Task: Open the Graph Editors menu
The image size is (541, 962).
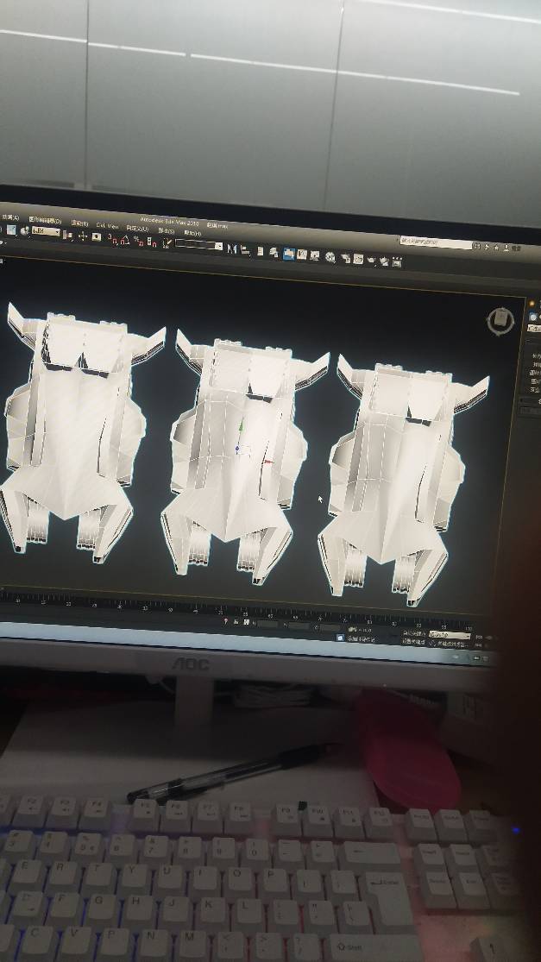Action: pyautogui.click(x=45, y=220)
